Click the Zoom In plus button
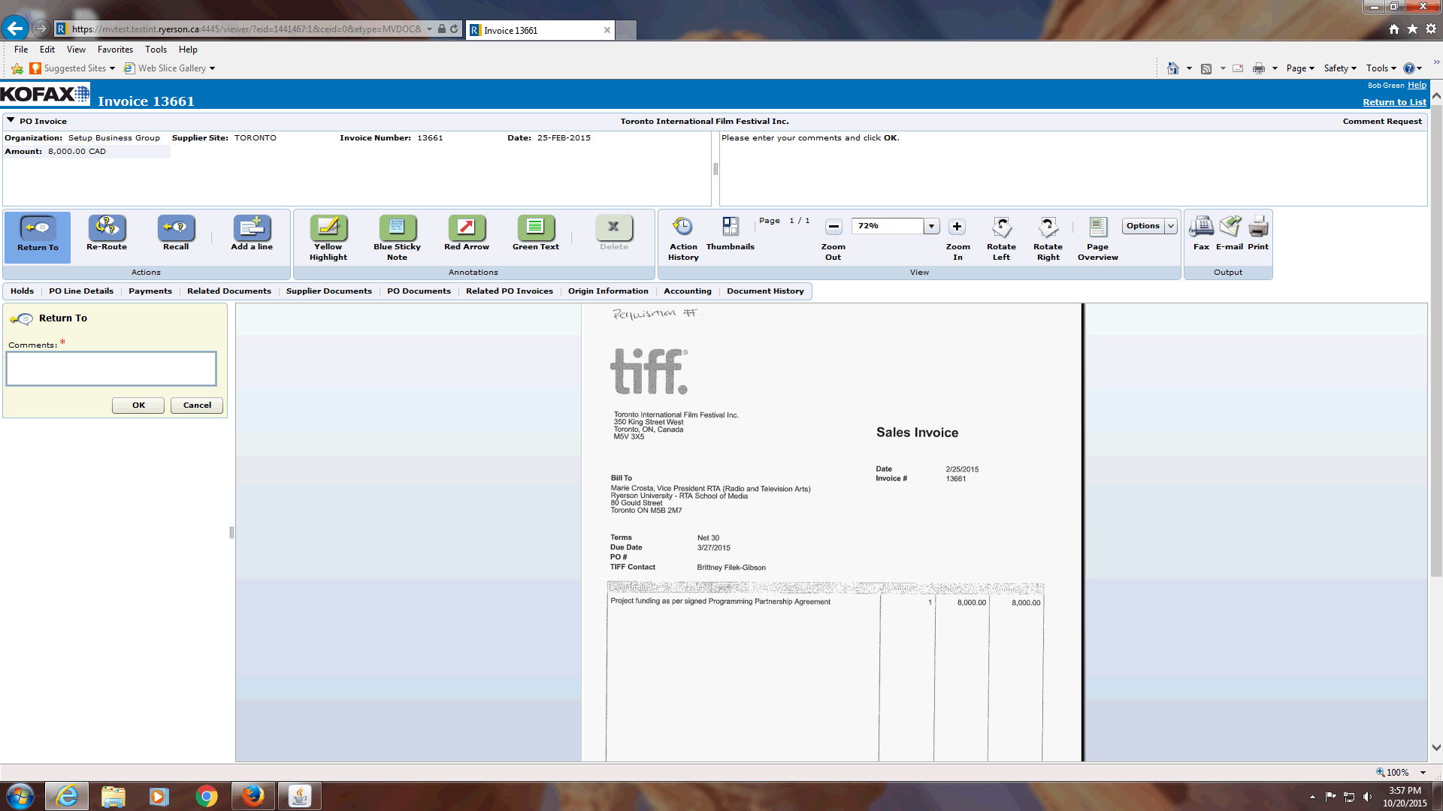 coord(957,227)
